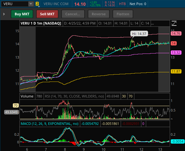This screenshot has height=151, width=185.
Task: Select the RSI study label
Action: coord(74,96)
